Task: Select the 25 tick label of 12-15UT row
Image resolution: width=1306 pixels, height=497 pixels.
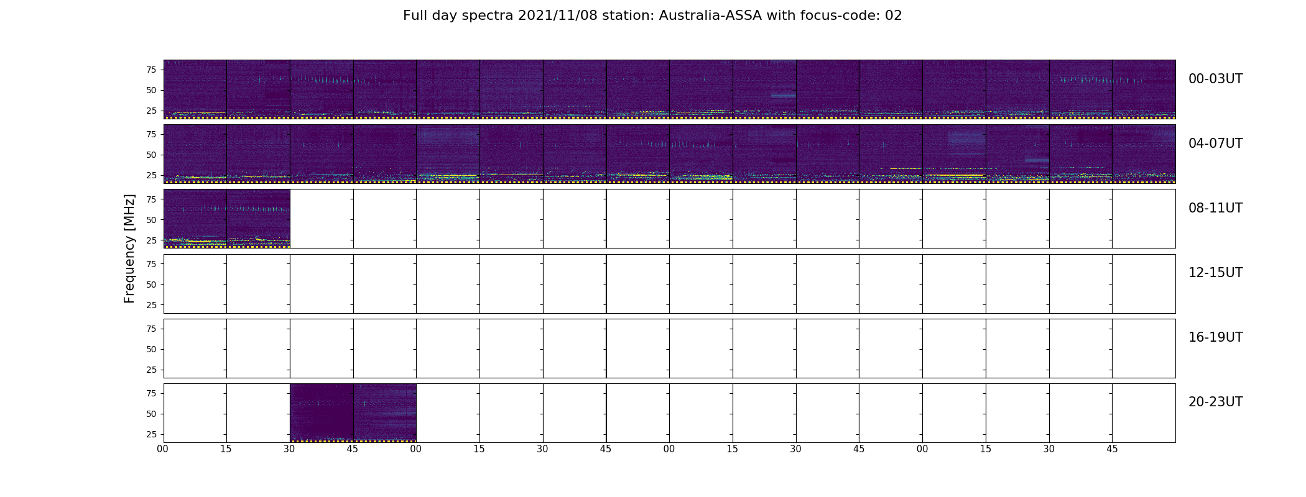Action: point(151,305)
